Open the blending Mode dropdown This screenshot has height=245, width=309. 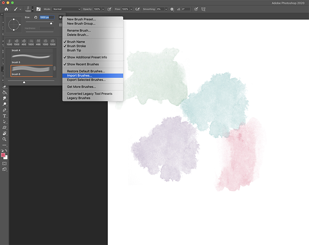click(67, 9)
